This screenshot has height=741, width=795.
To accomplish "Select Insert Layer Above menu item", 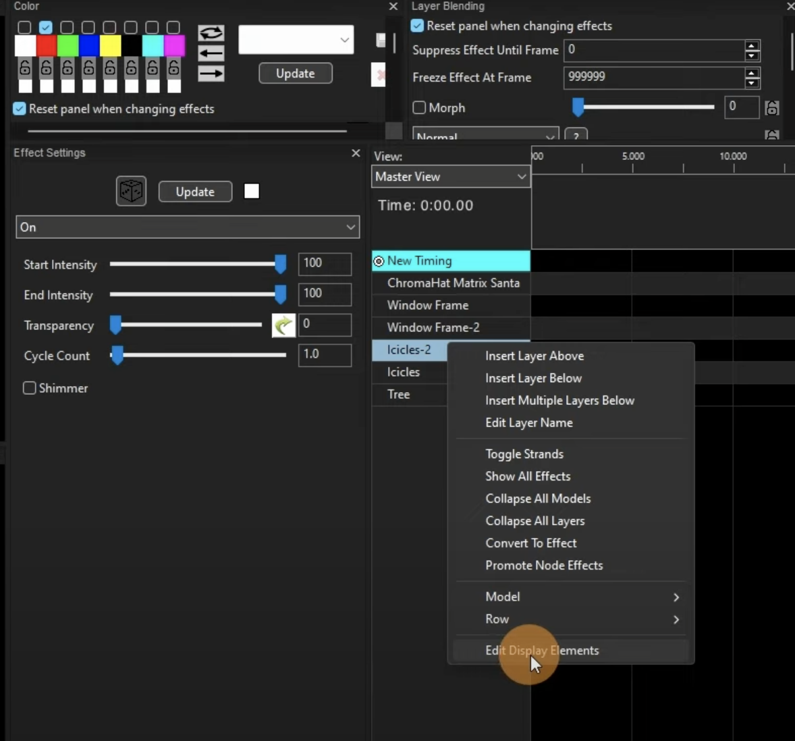I will click(534, 356).
